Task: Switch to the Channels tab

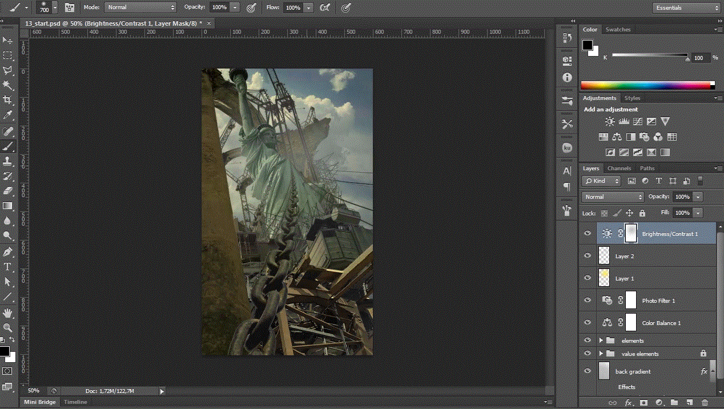Action: pos(619,168)
